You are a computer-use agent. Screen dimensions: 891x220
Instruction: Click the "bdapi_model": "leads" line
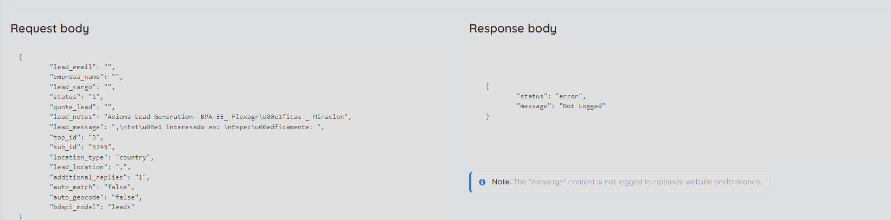[x=92, y=207]
